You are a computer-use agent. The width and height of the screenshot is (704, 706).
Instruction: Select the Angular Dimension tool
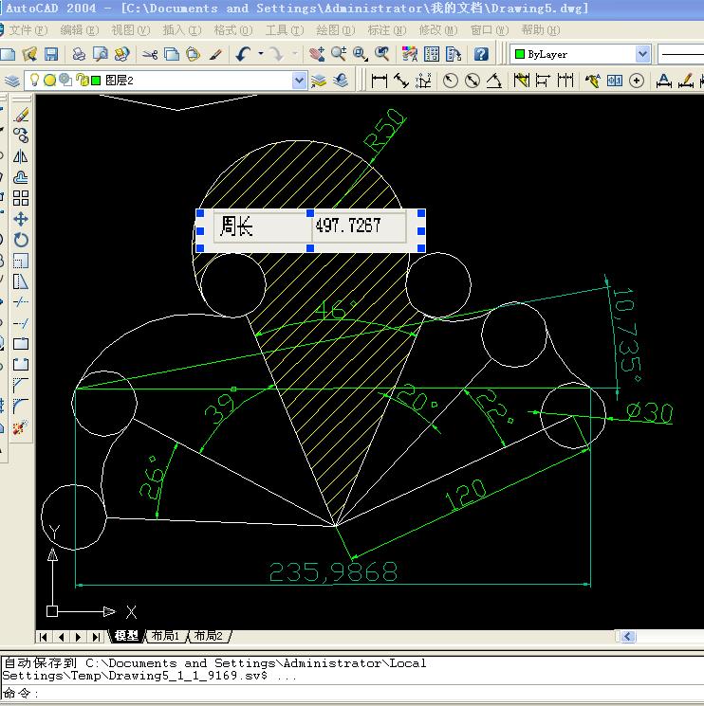(494, 81)
